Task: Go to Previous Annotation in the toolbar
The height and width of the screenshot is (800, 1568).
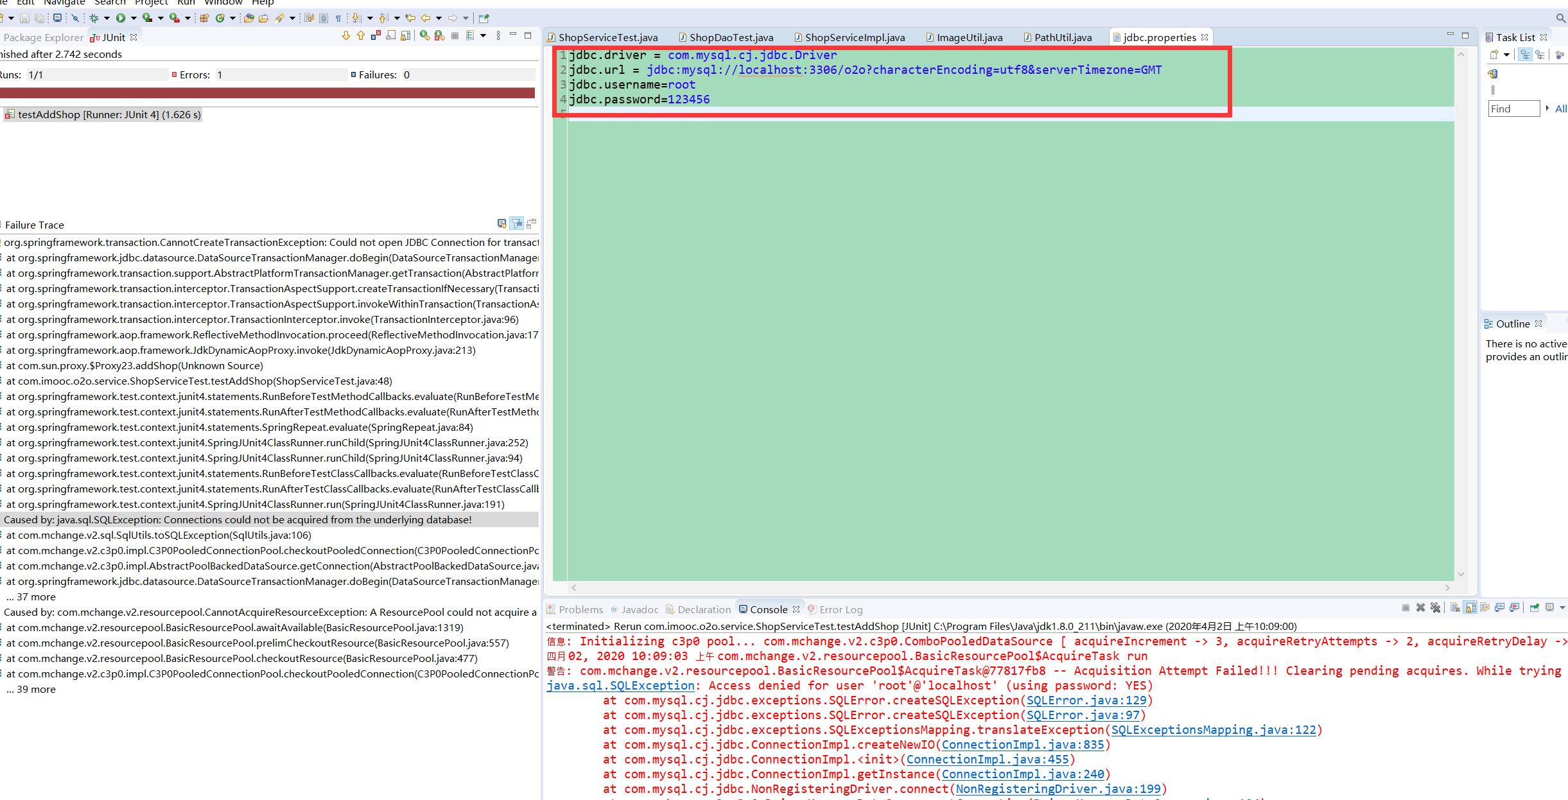Action: (384, 18)
